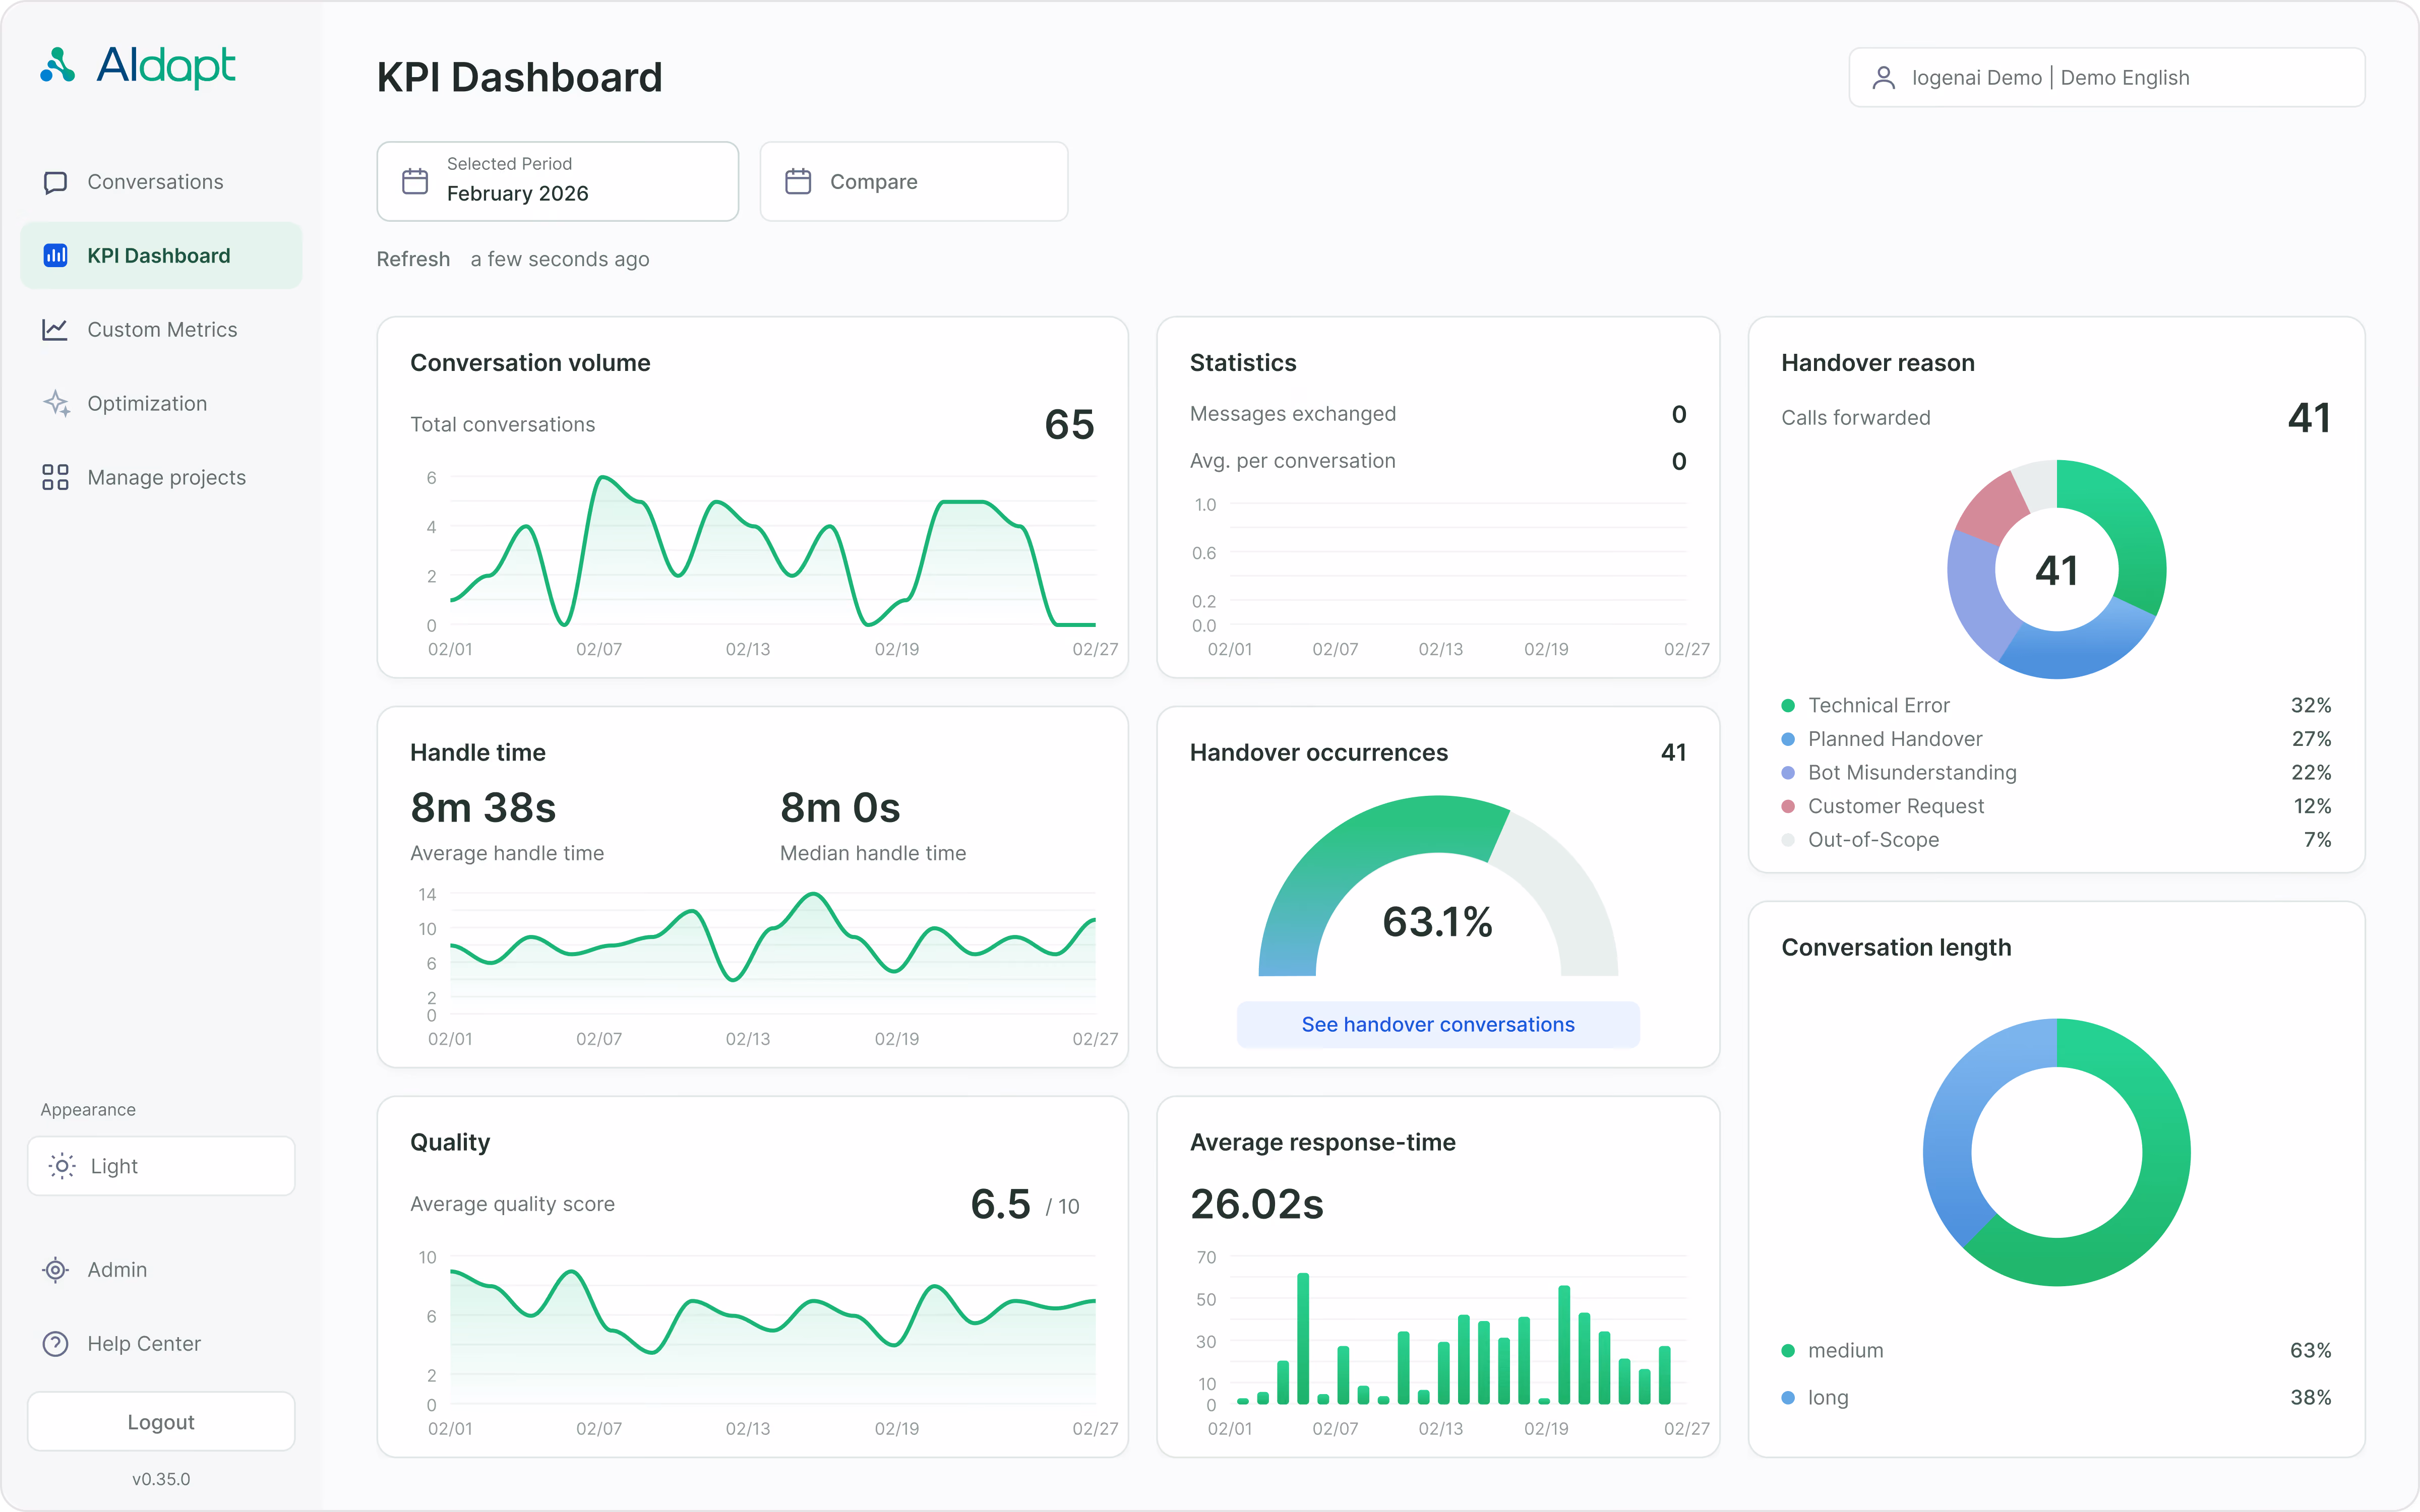Click the medium legend dot in Conversation length

point(1788,1351)
